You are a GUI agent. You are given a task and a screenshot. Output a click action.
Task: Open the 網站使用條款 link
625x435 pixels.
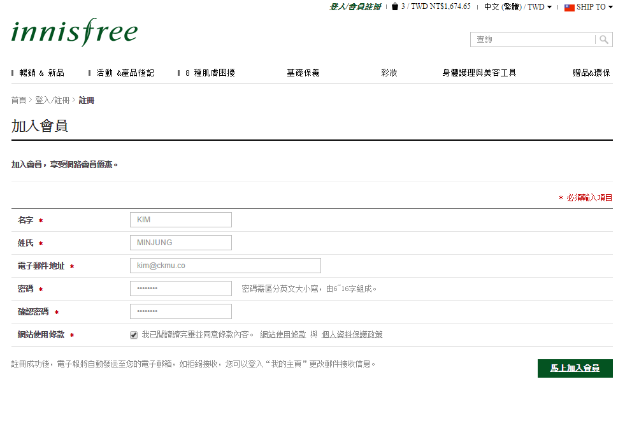pos(283,334)
